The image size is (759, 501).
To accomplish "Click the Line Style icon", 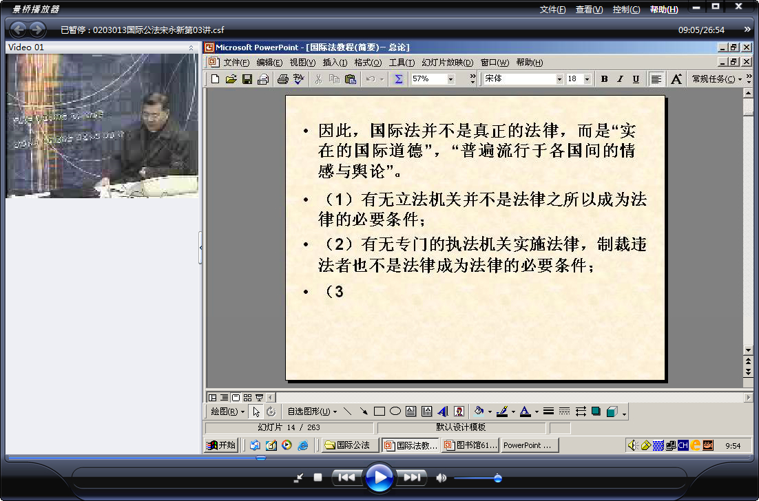I will coord(548,412).
